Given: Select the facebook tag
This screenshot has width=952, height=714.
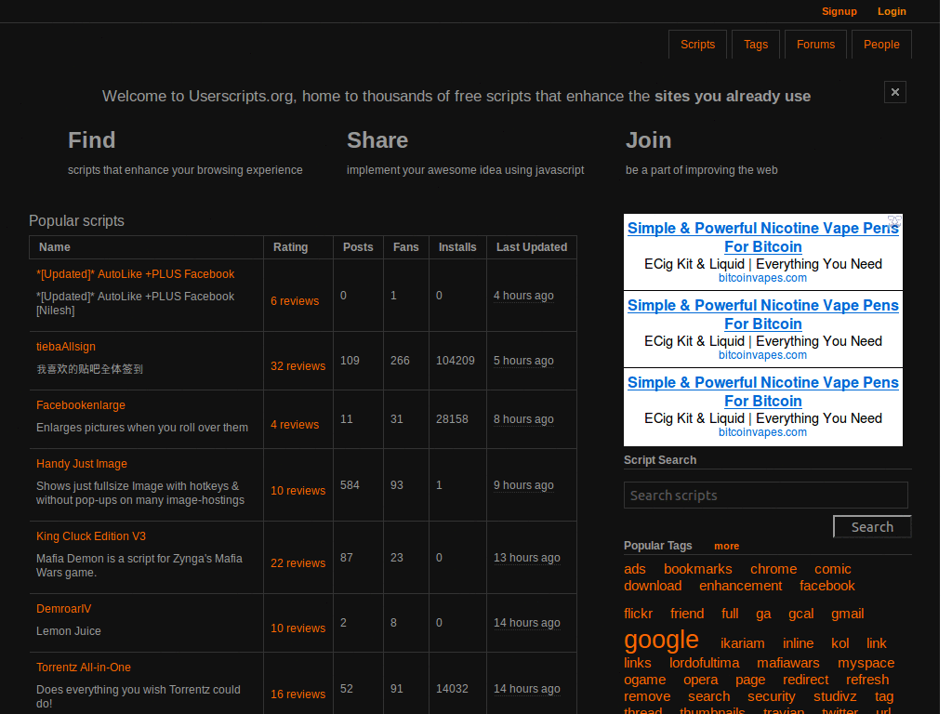Looking at the screenshot, I should click(x=826, y=586).
